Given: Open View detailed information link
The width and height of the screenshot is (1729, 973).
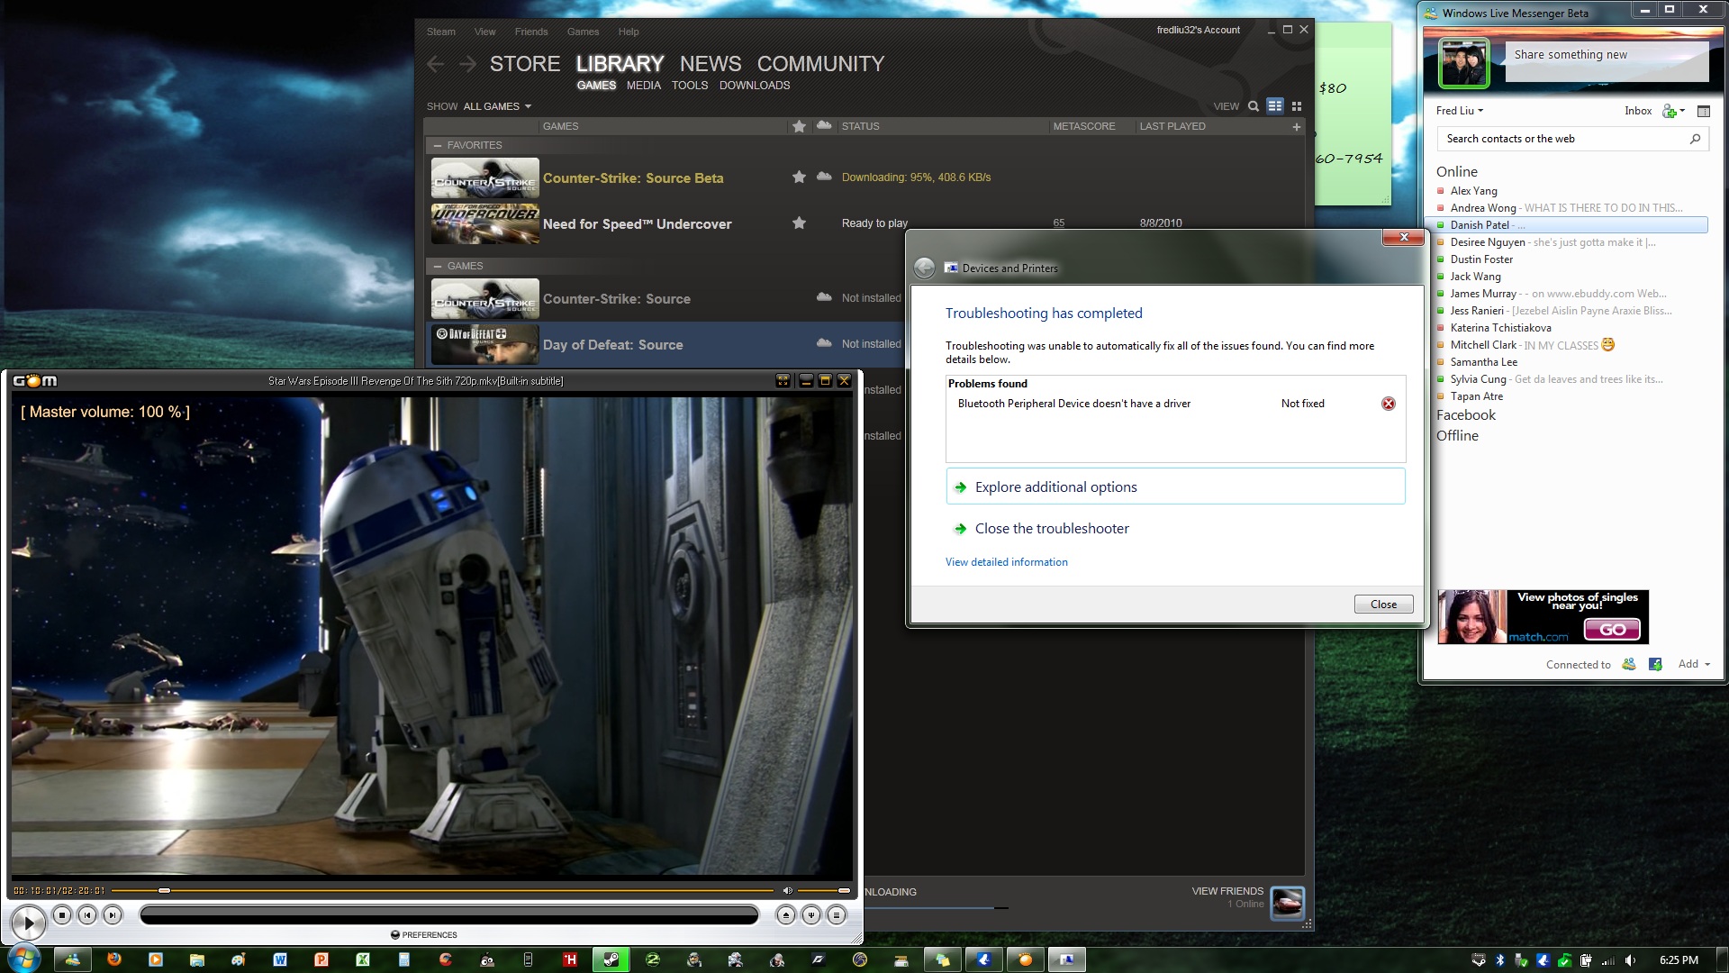Looking at the screenshot, I should (x=1006, y=562).
